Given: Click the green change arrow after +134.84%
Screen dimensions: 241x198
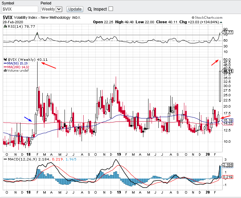Looking at the screenshot, I should pyautogui.click(x=221, y=22).
